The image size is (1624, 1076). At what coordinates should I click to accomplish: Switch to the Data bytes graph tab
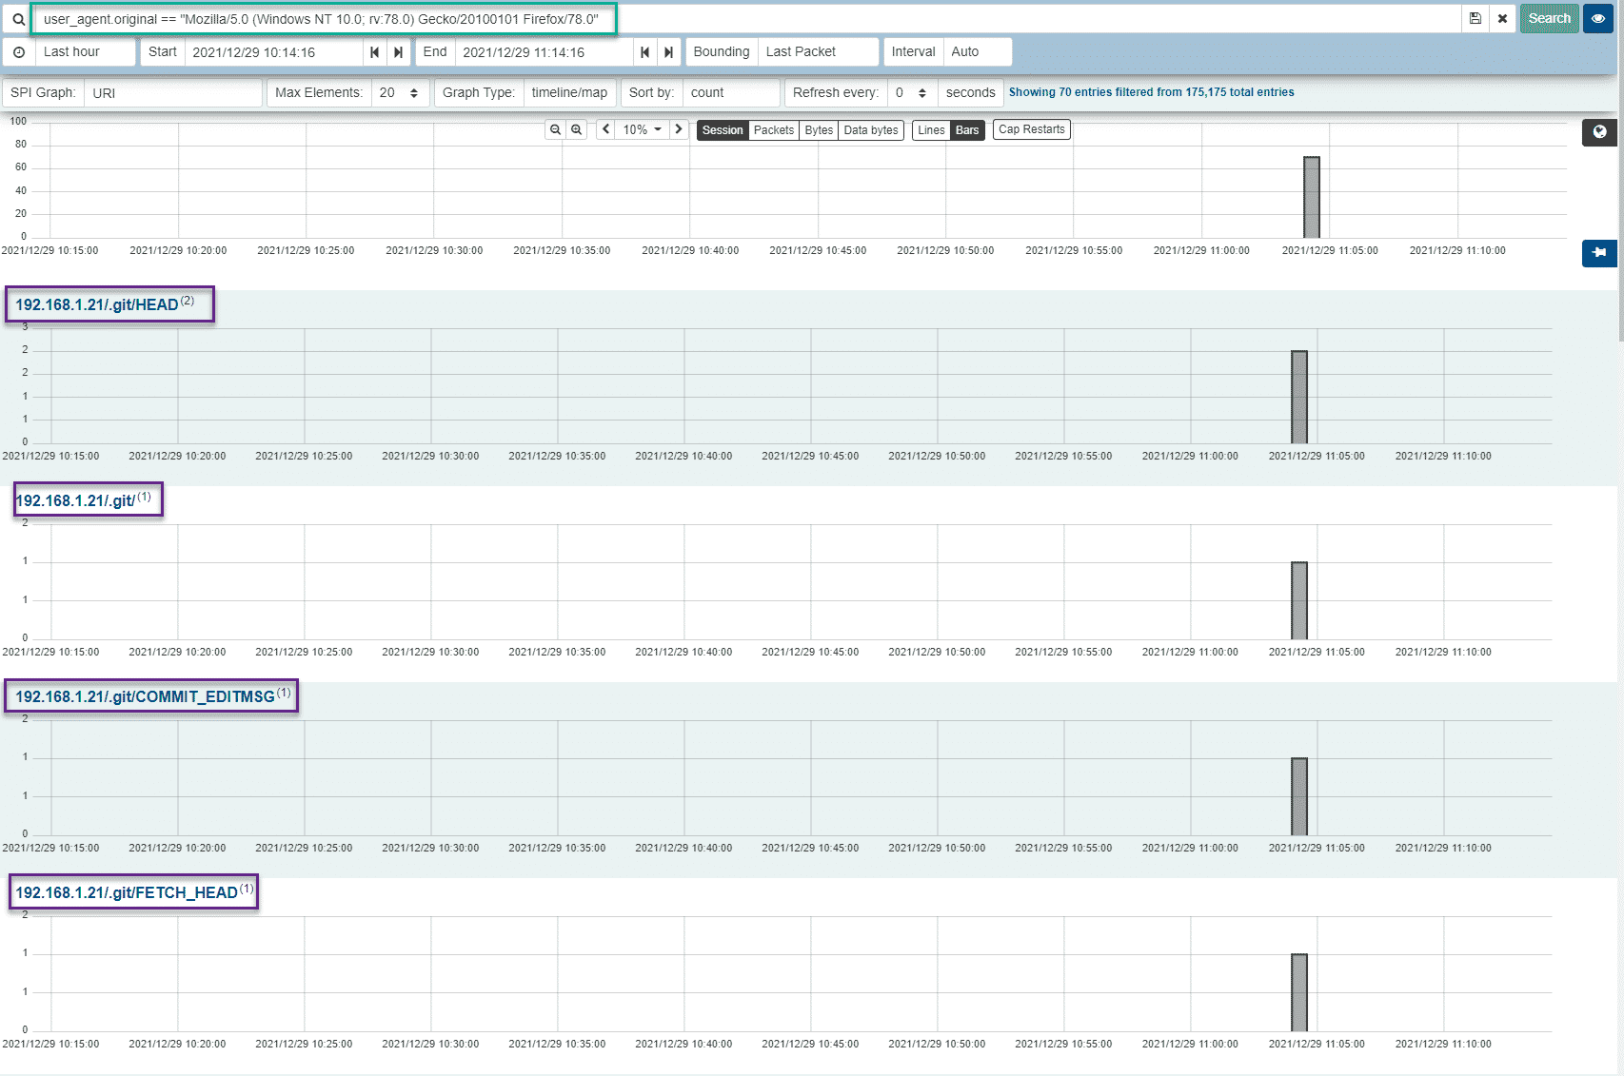pyautogui.click(x=869, y=130)
